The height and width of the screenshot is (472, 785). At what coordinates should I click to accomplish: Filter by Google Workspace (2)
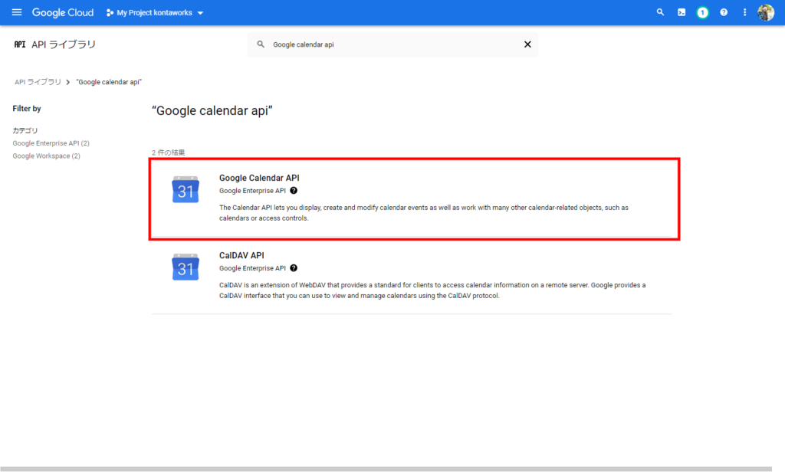click(x=46, y=156)
